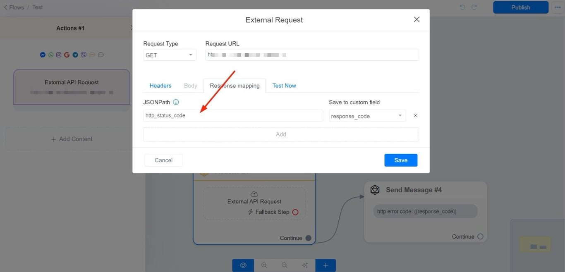
Task: Select the Messenger channel icon
Action: coord(43,55)
